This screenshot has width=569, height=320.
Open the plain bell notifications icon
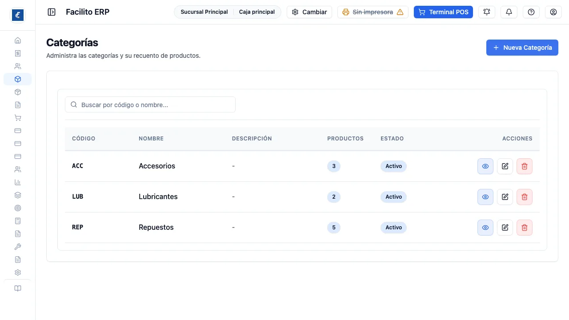click(509, 12)
